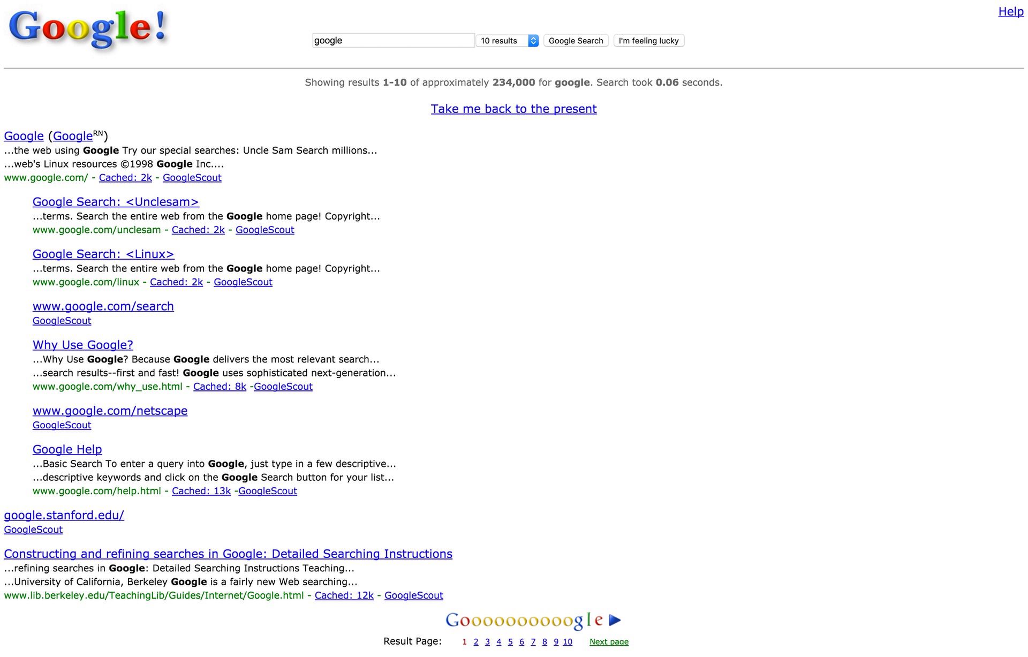Open Google Search: <Linux> result
The height and width of the screenshot is (657, 1028).
coord(103,254)
